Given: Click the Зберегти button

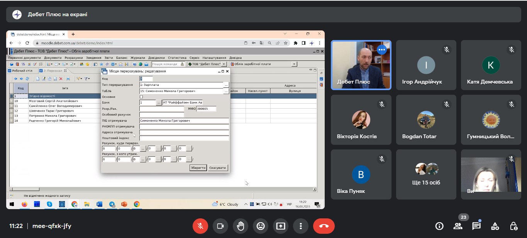Looking at the screenshot, I should click(198, 168).
